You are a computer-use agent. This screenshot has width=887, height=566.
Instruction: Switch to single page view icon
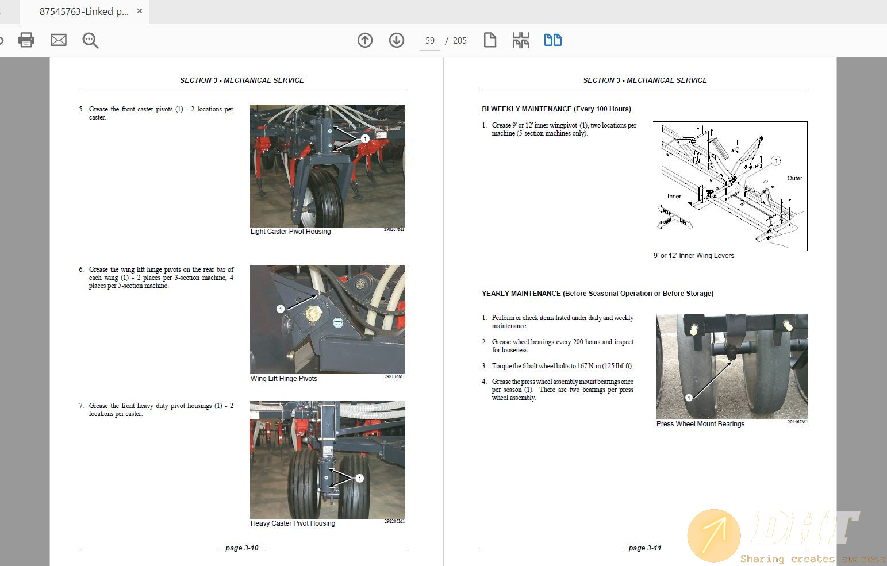click(x=490, y=40)
